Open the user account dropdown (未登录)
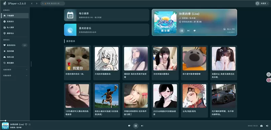 coord(262,3)
